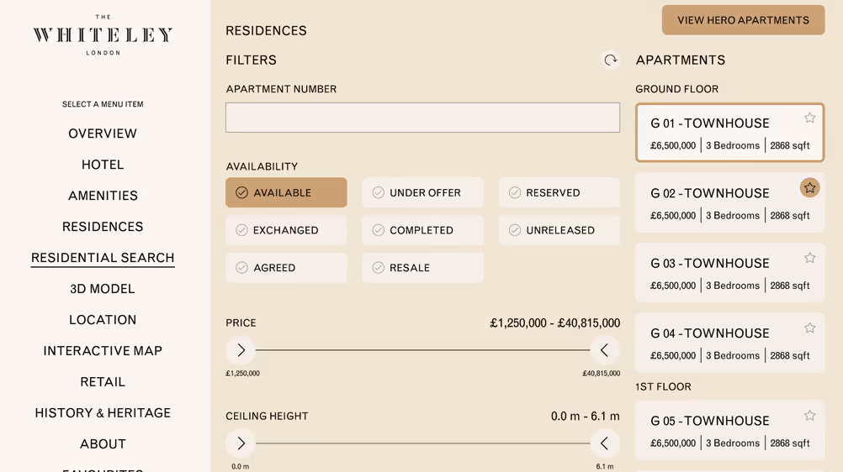Favourite the G 01 Townhouse star

point(809,118)
